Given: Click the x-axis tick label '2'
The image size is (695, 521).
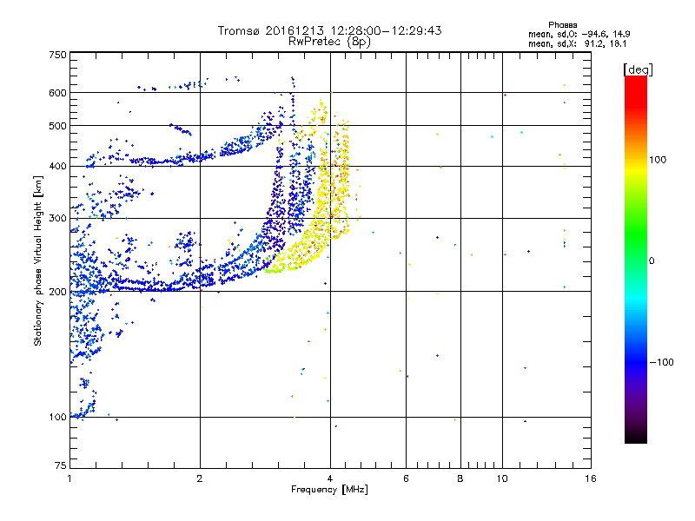Looking at the screenshot, I should pyautogui.click(x=200, y=478).
